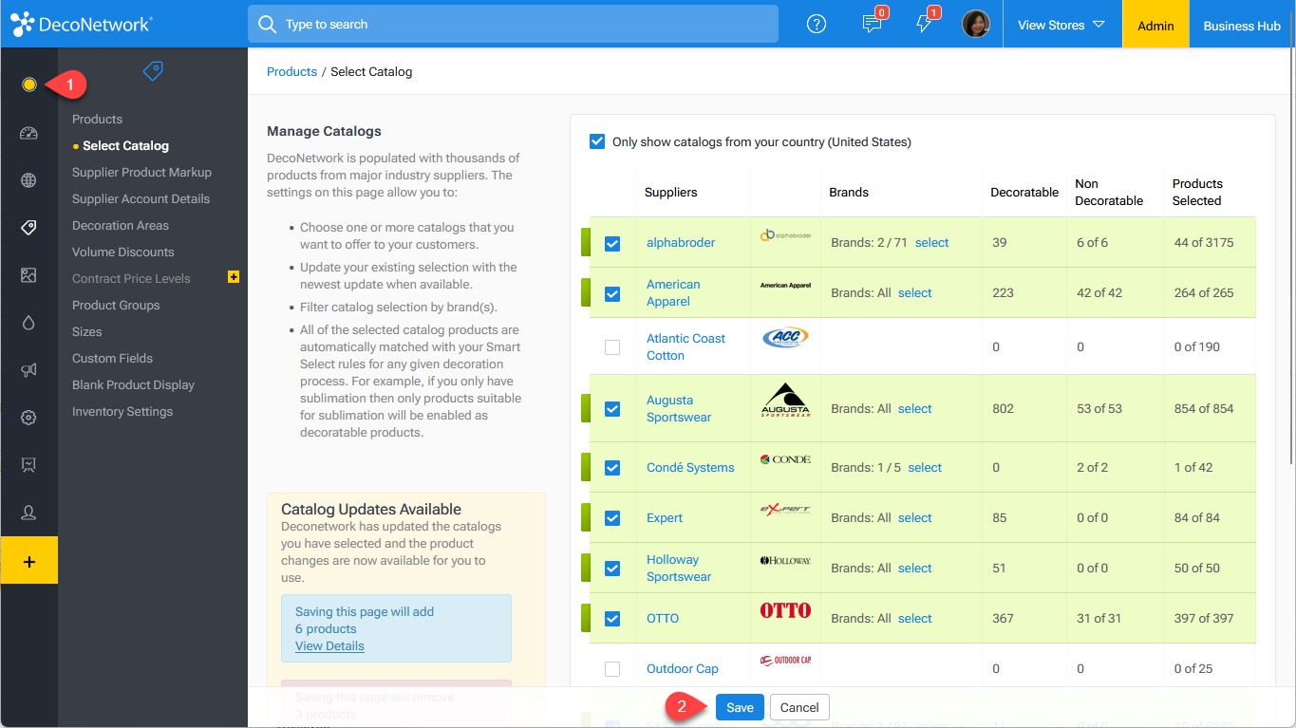Open the lightning bolt notifications icon
The height and width of the screenshot is (728, 1296).
tap(924, 25)
